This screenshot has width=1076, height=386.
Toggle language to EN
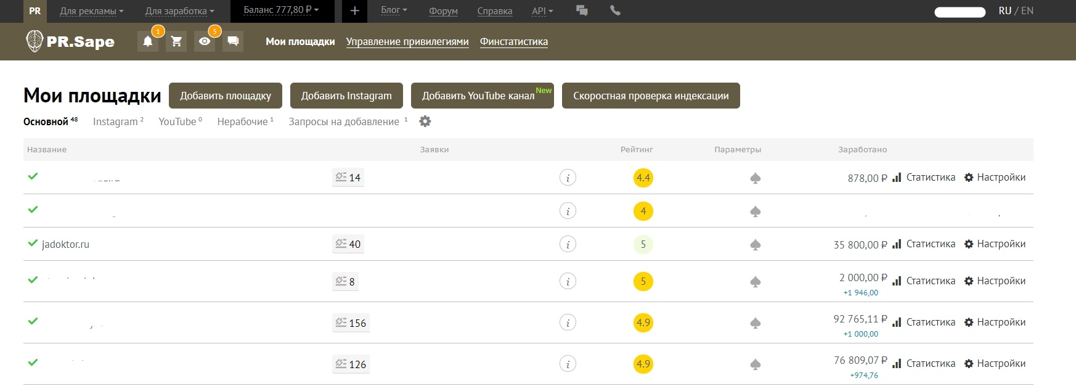[1027, 11]
